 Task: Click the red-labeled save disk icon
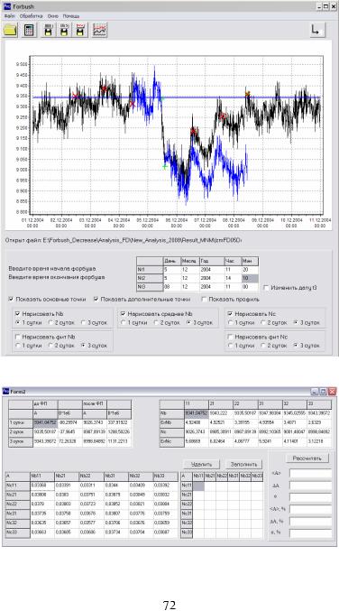pyautogui.click(x=80, y=30)
